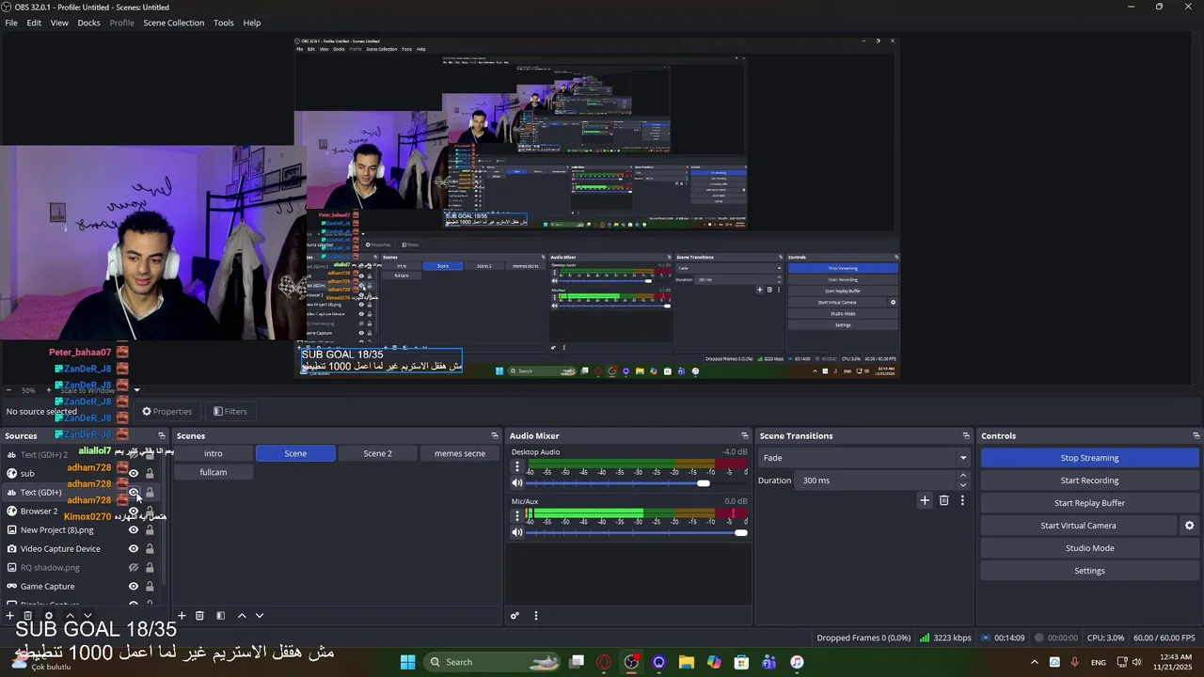Undock the Scenes panel using float icon
This screenshot has height=677, width=1204.
click(x=495, y=435)
